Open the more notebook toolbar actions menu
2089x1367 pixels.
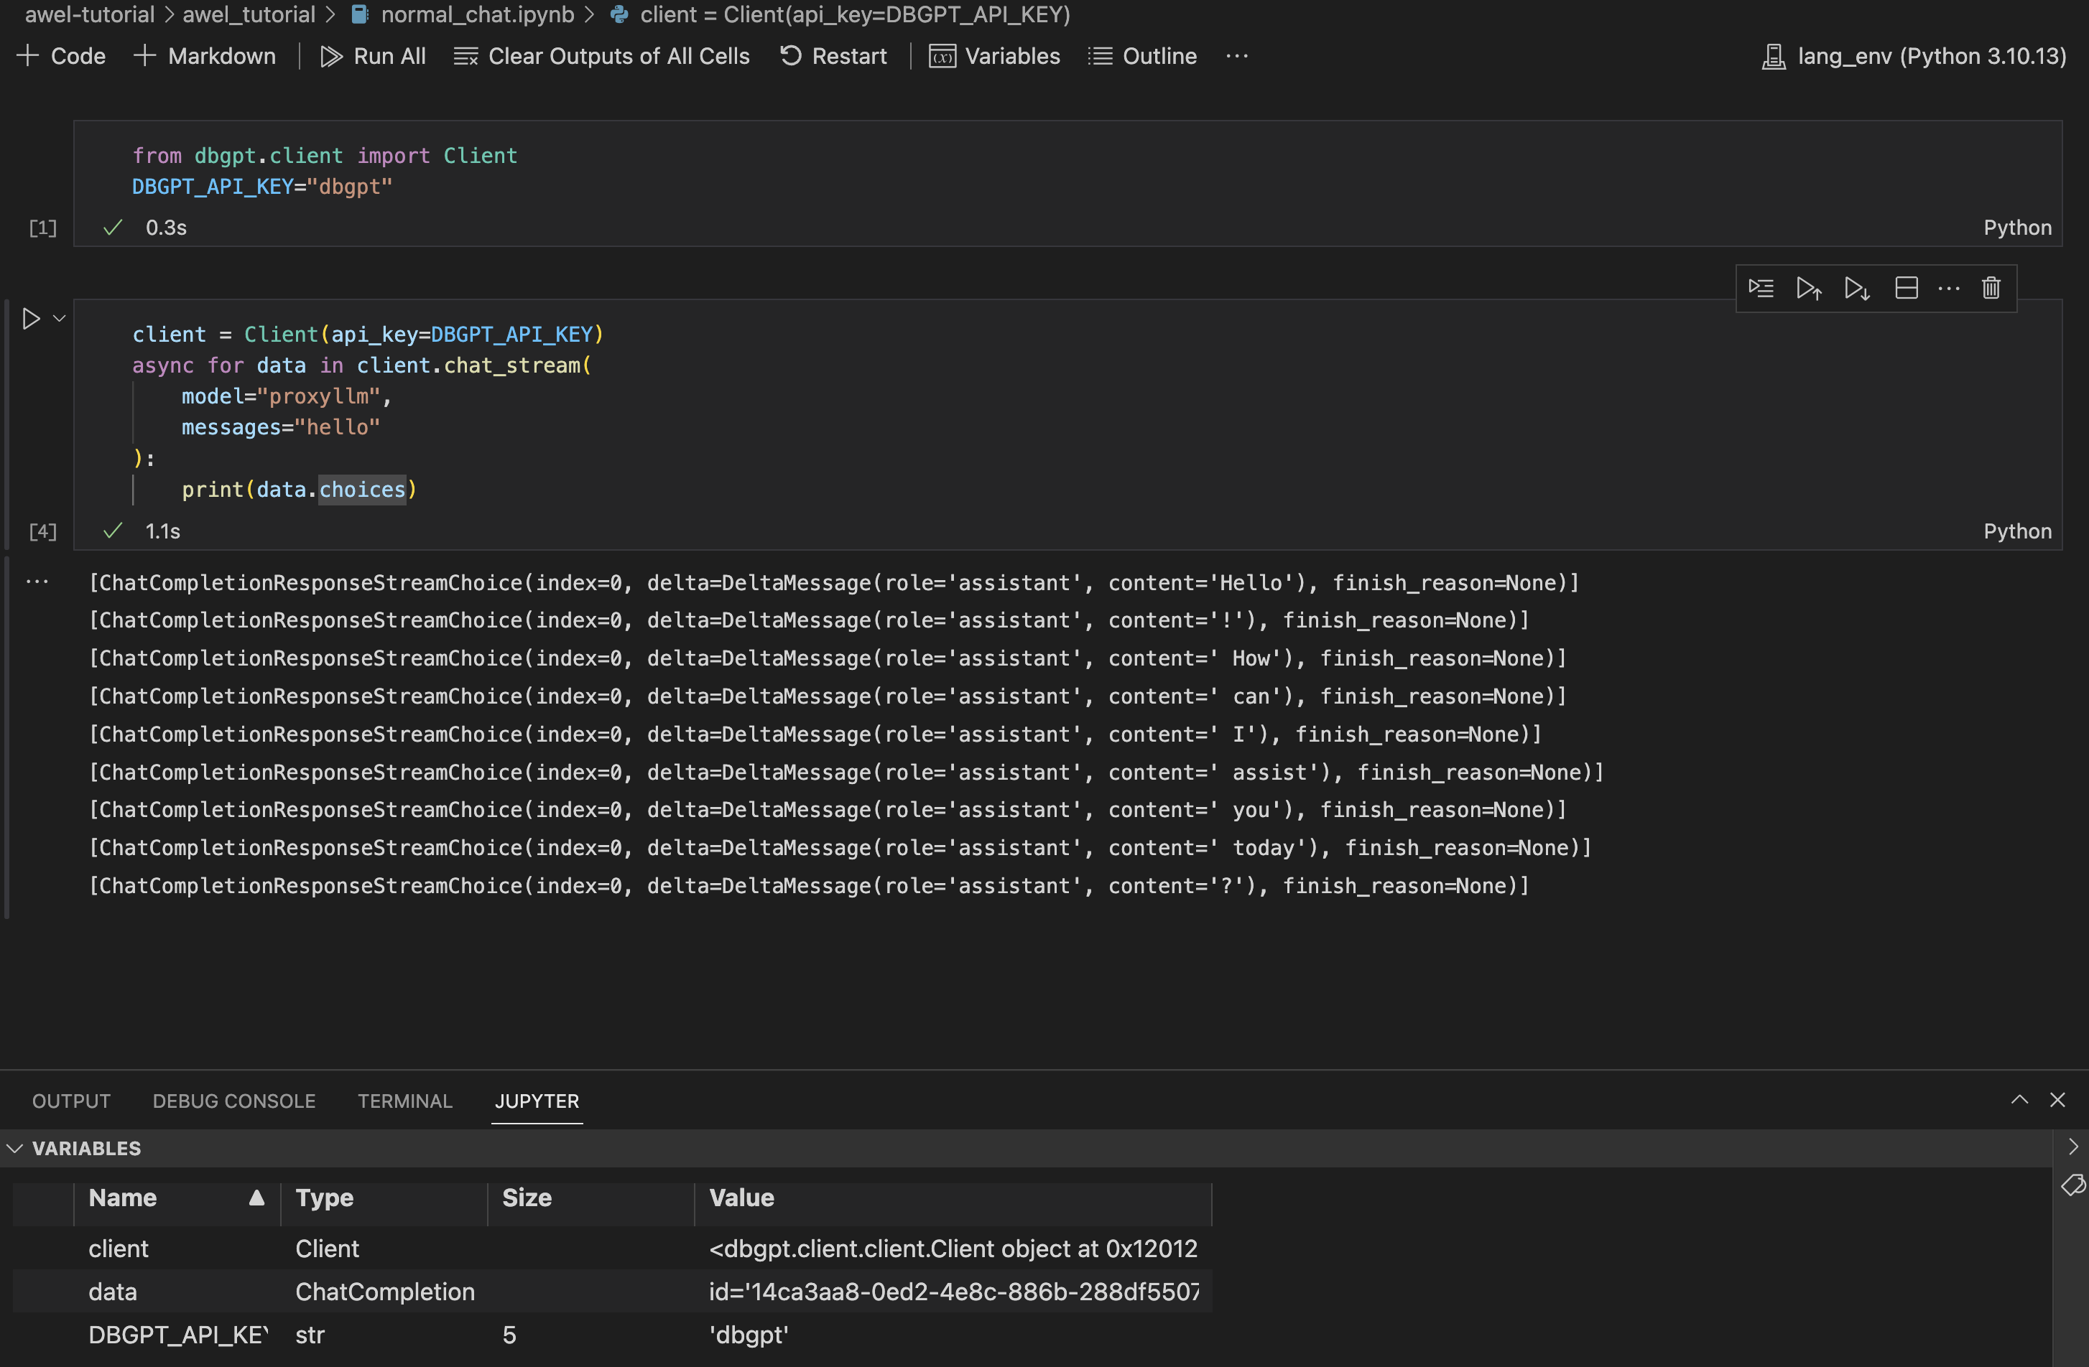click(1237, 56)
